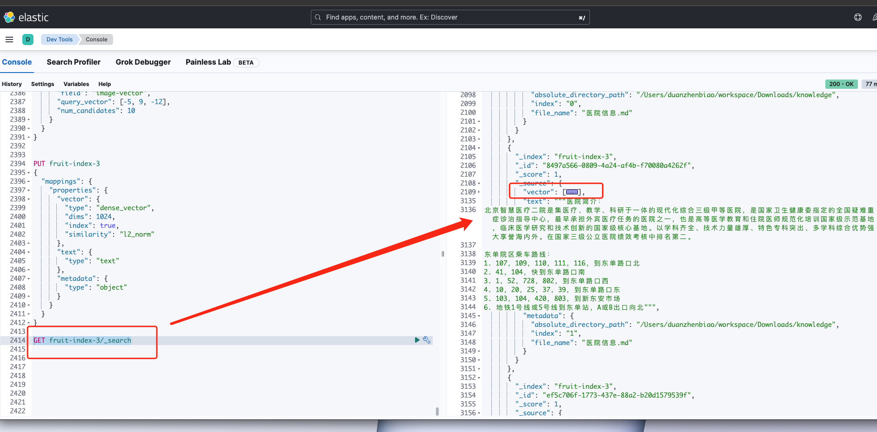Open Painless Lab
Viewport: 877px width, 432px height.
click(208, 62)
